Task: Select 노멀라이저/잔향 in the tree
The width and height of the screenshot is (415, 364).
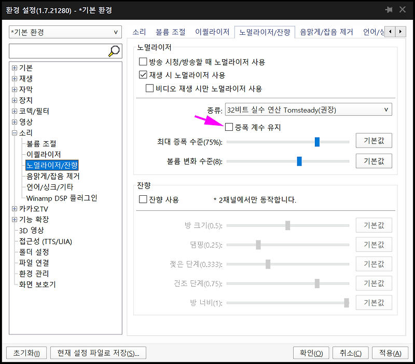Action: click(52, 165)
